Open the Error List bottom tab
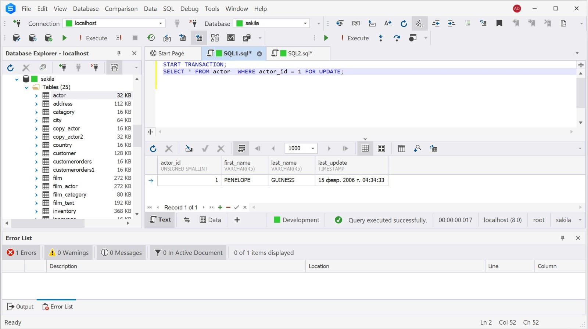 coord(58,307)
